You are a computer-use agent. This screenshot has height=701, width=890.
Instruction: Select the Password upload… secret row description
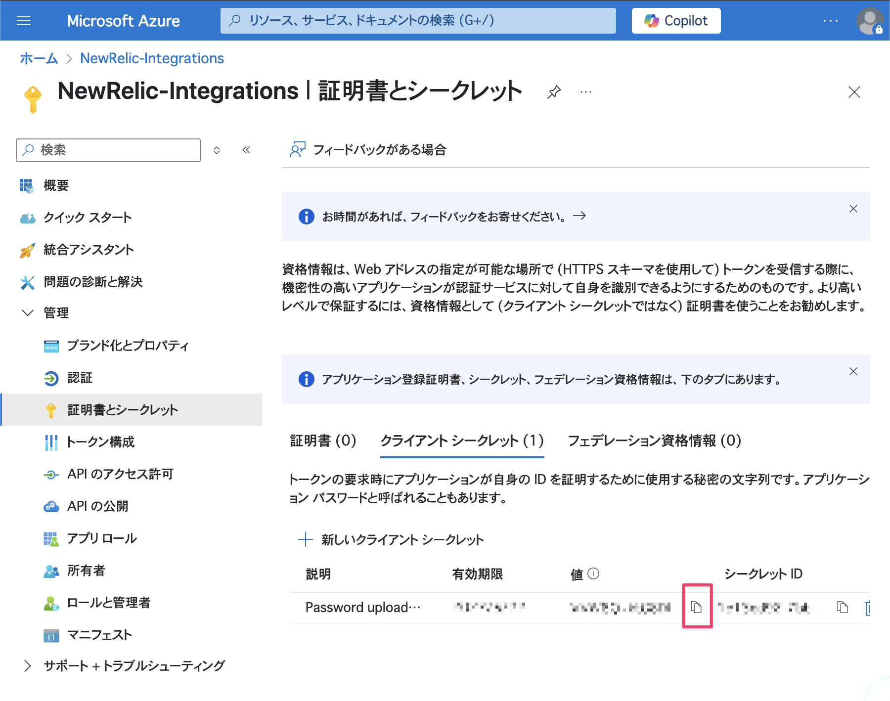click(363, 607)
